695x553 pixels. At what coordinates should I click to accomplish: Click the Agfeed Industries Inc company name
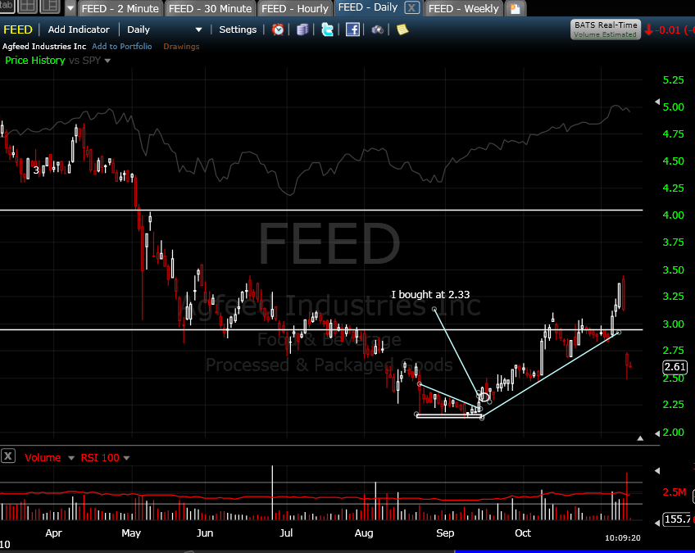44,47
